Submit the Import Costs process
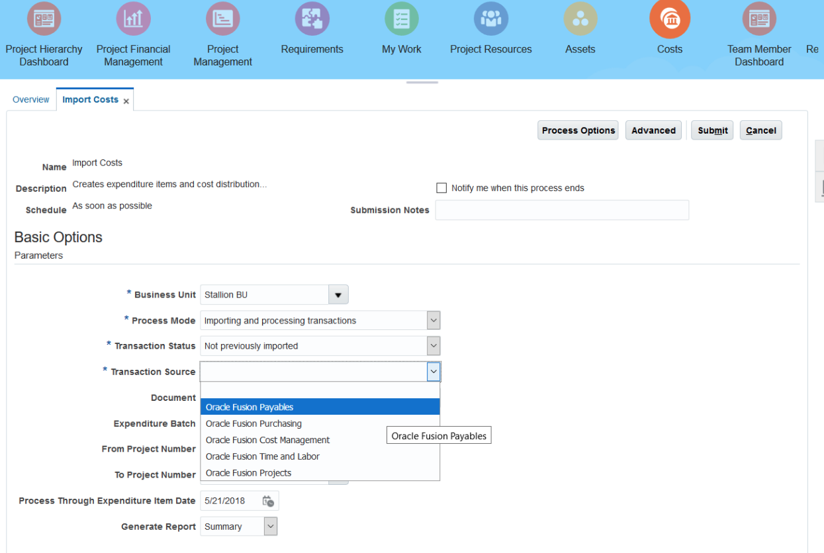The width and height of the screenshot is (824, 553). 713,130
